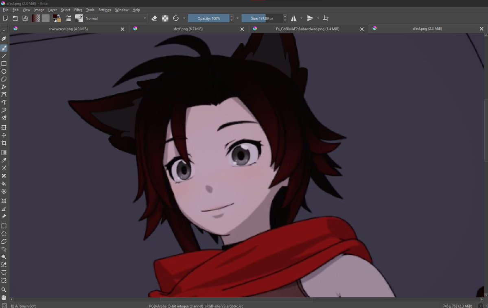Expand the dropdown after the Opacity slider
Viewport: 488px width, 308px height.
pyautogui.click(x=237, y=18)
